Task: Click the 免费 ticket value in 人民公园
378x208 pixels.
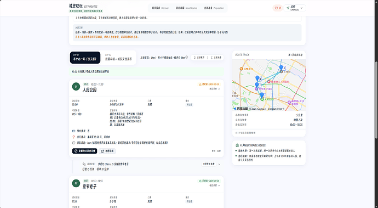Action: pyautogui.click(x=150, y=105)
